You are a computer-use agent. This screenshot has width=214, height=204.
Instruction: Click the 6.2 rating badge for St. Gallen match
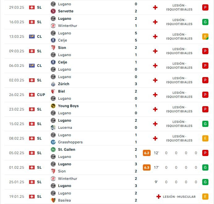[x=147, y=153]
